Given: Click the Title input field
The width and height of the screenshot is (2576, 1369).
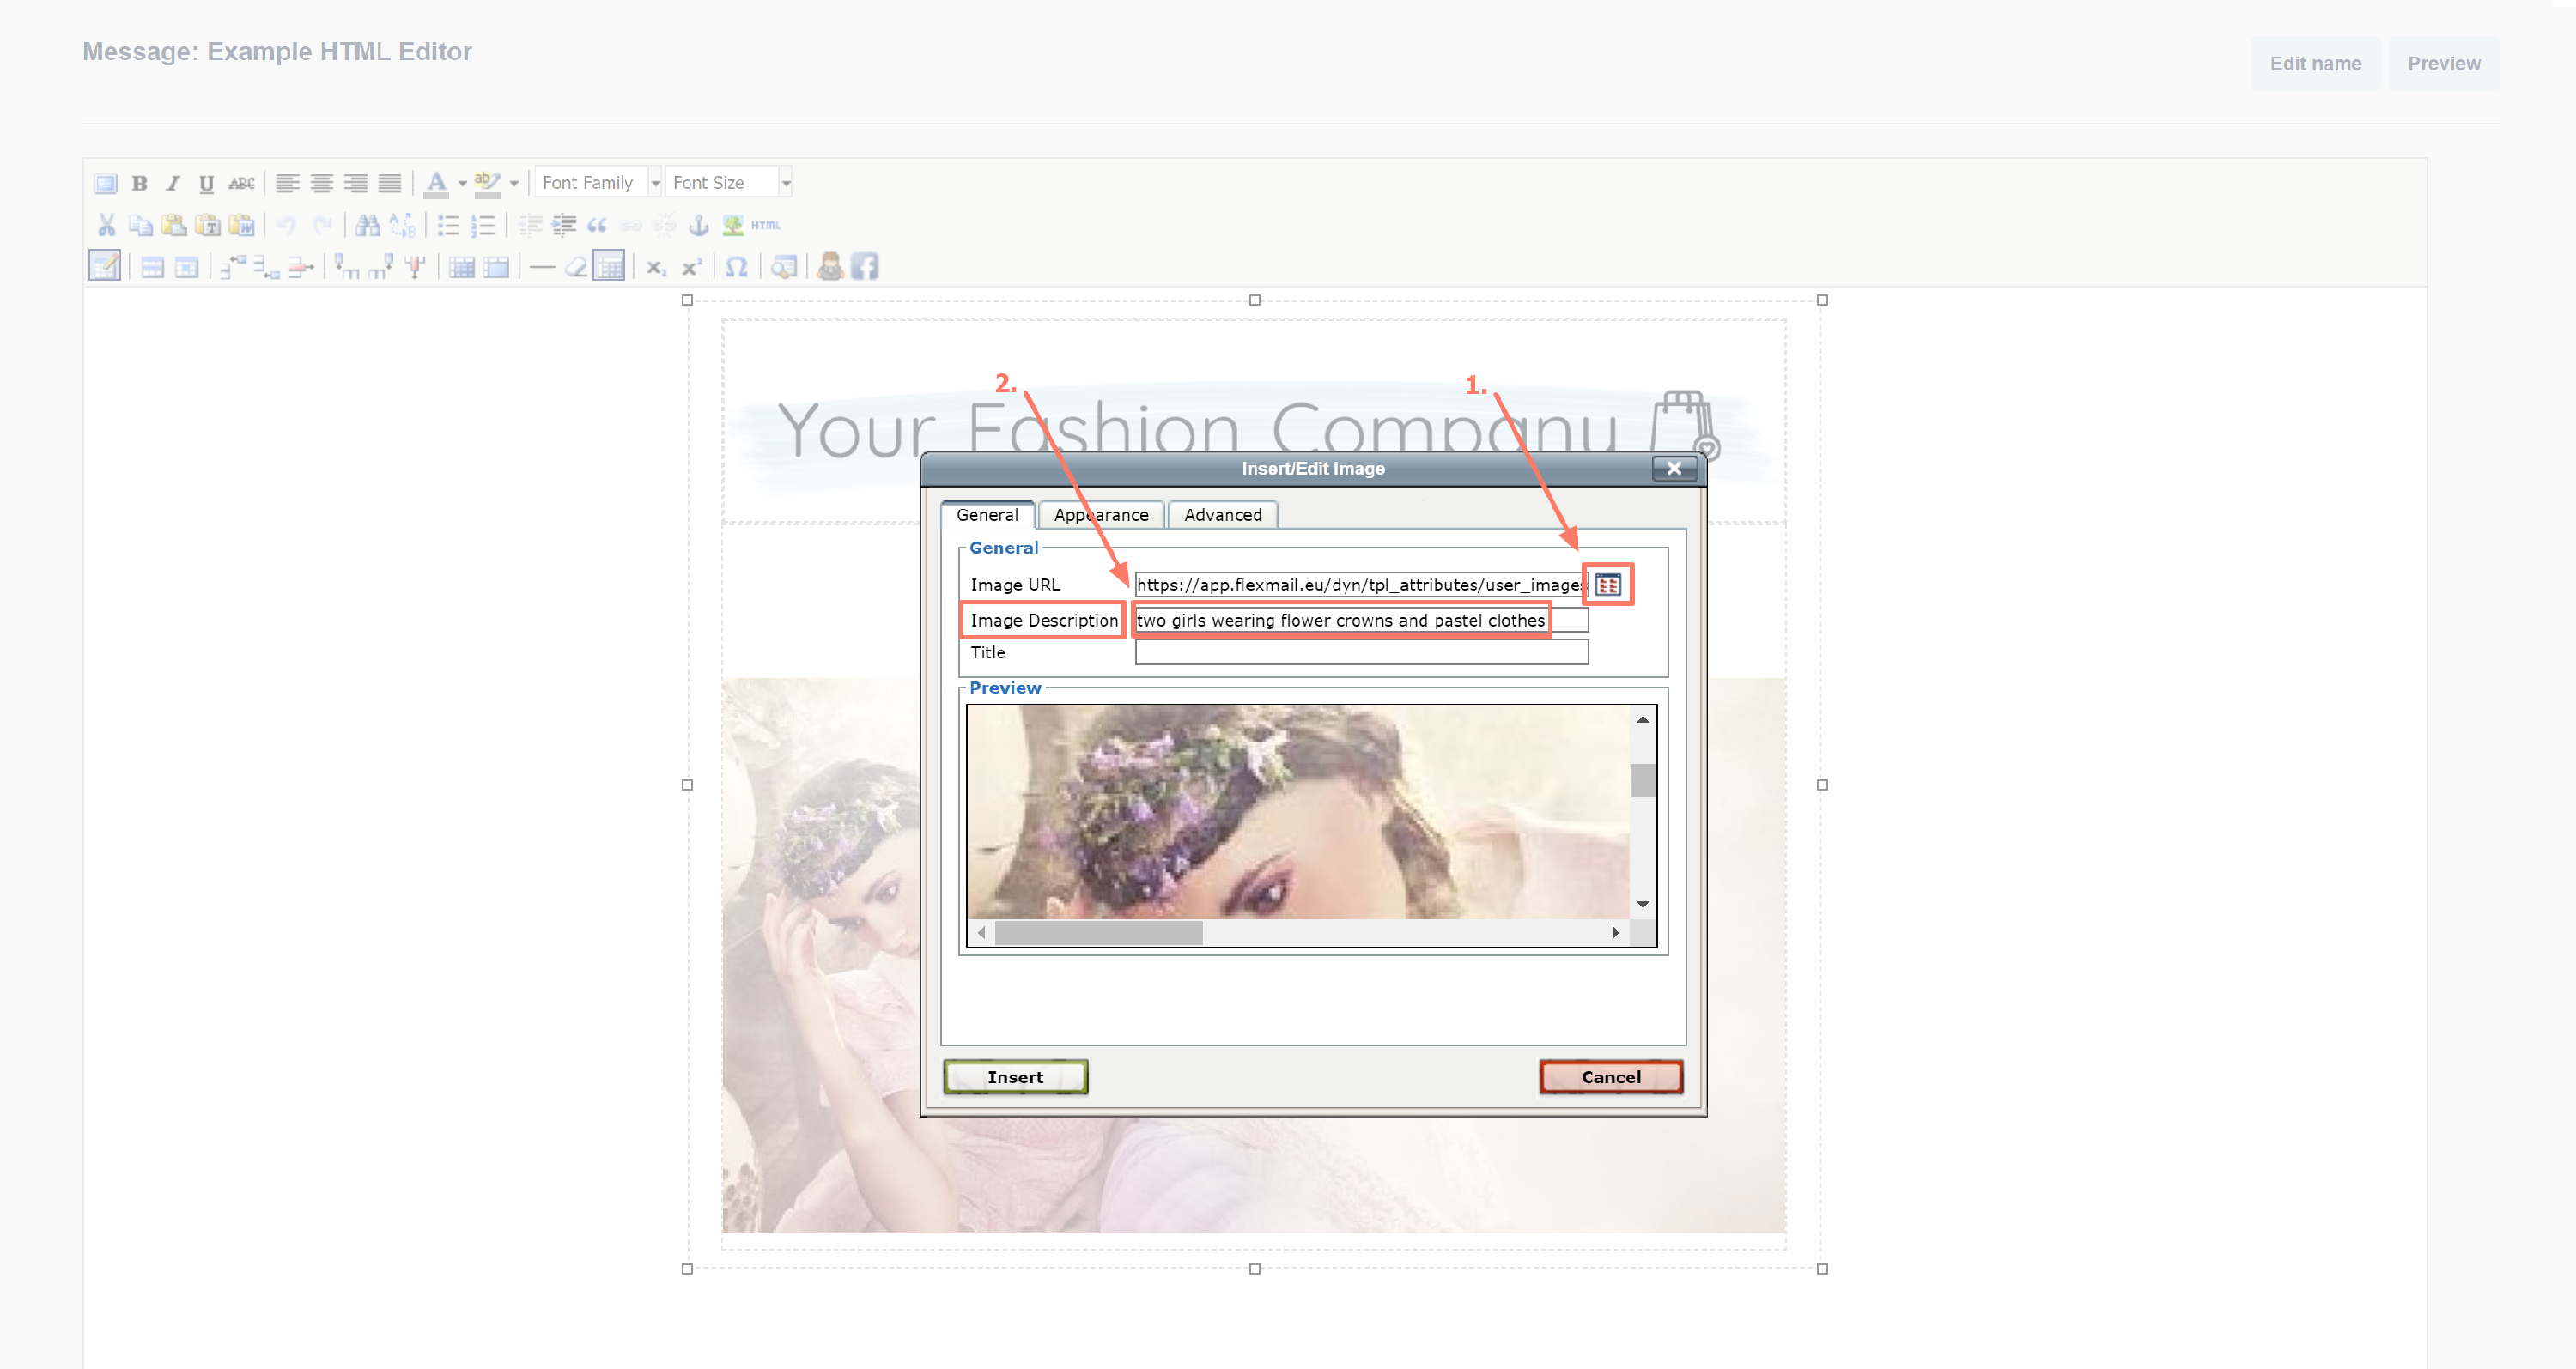Looking at the screenshot, I should pyautogui.click(x=1360, y=652).
